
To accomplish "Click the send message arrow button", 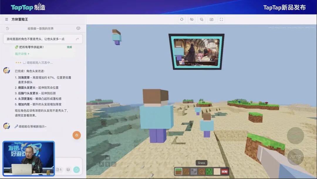I will click(76, 170).
